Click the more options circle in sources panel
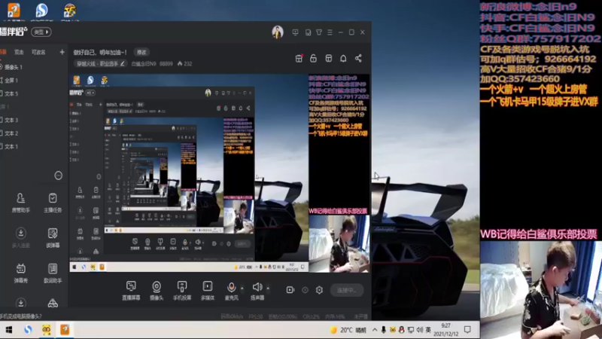 tap(59, 176)
